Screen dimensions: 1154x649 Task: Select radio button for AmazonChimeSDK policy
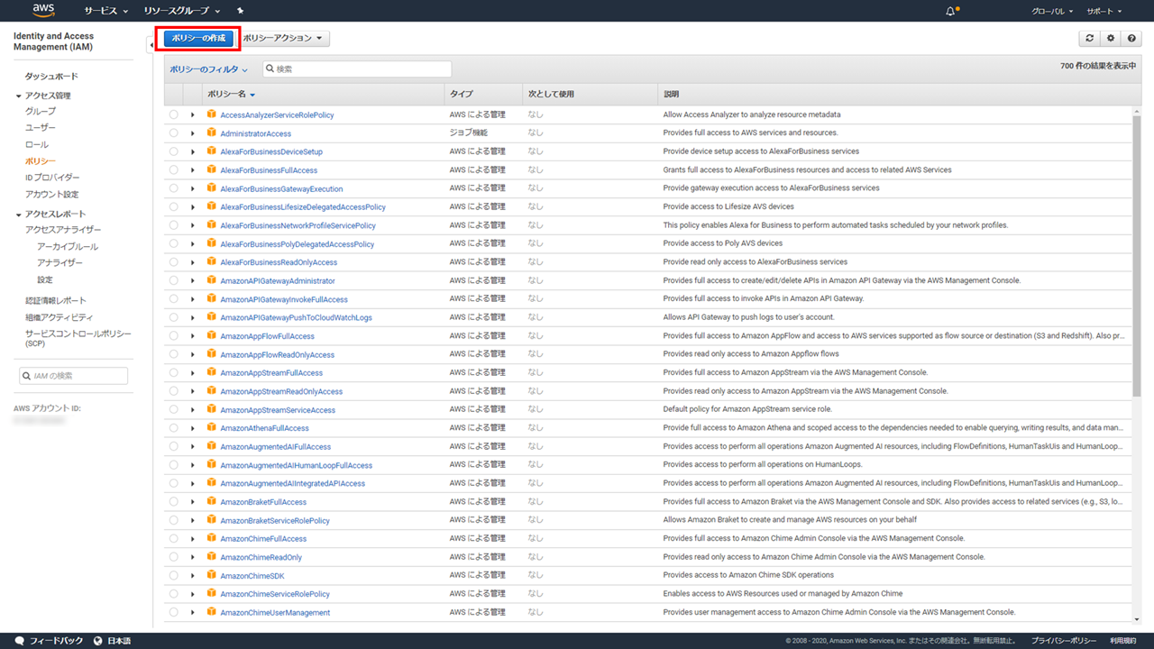(173, 575)
